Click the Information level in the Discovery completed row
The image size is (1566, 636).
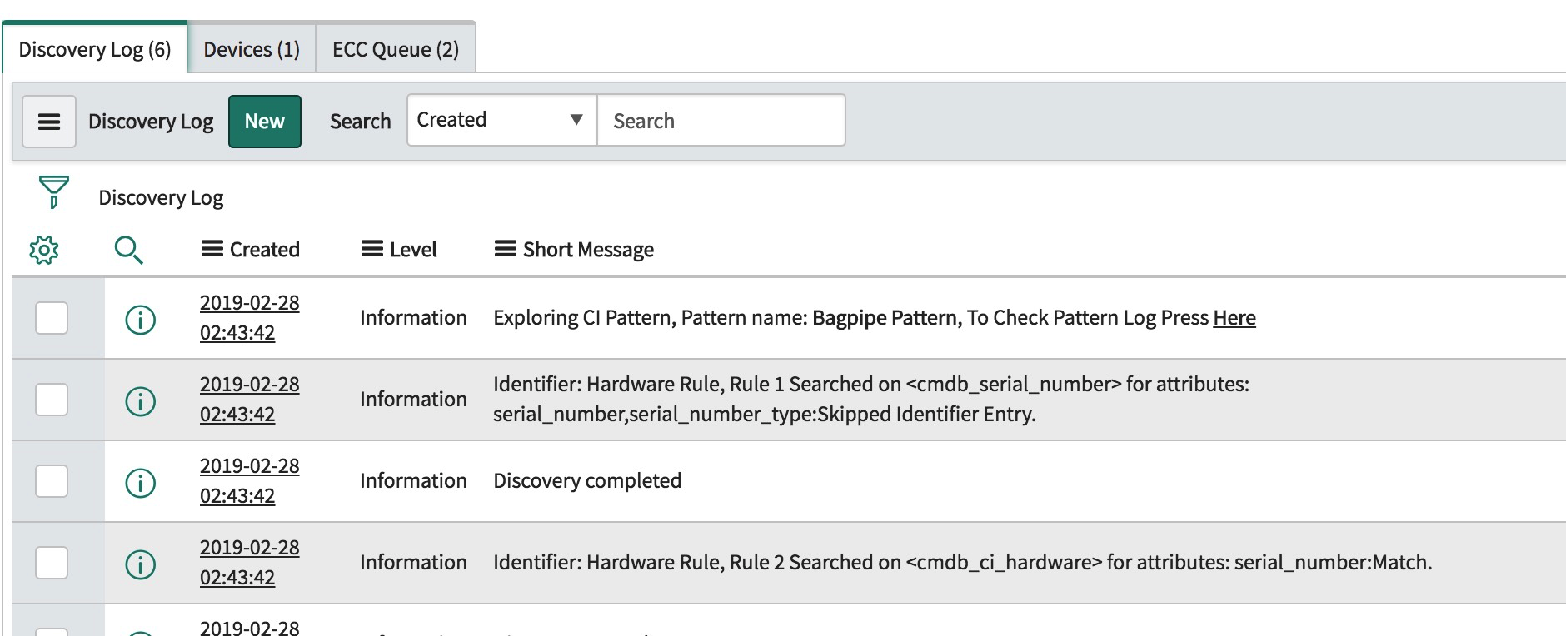coord(413,481)
